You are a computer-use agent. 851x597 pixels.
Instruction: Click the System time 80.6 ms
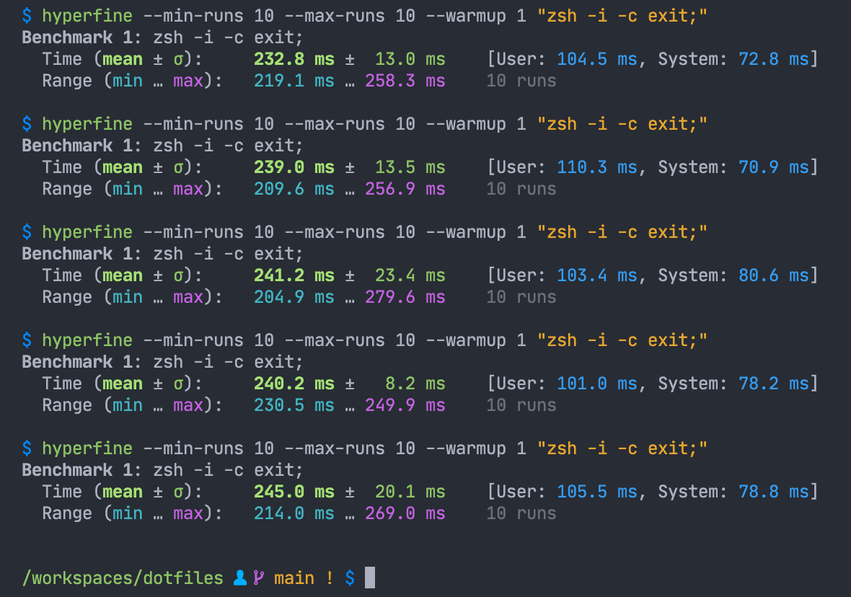click(x=774, y=275)
